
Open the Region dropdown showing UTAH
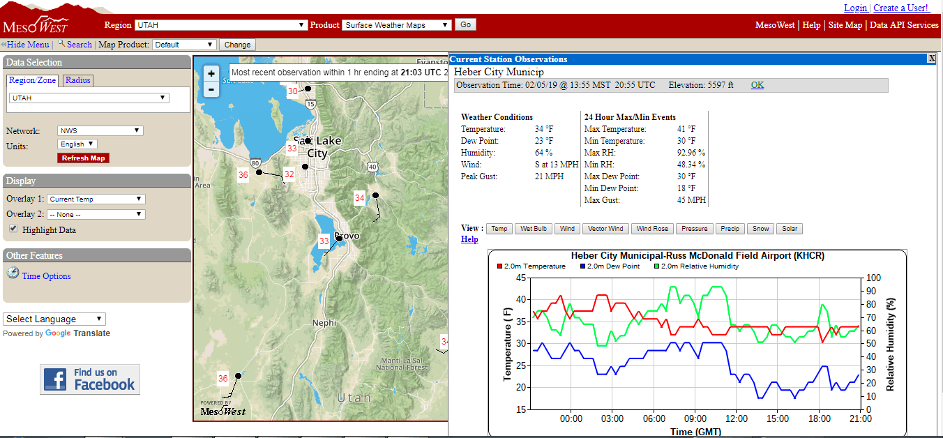click(x=220, y=25)
